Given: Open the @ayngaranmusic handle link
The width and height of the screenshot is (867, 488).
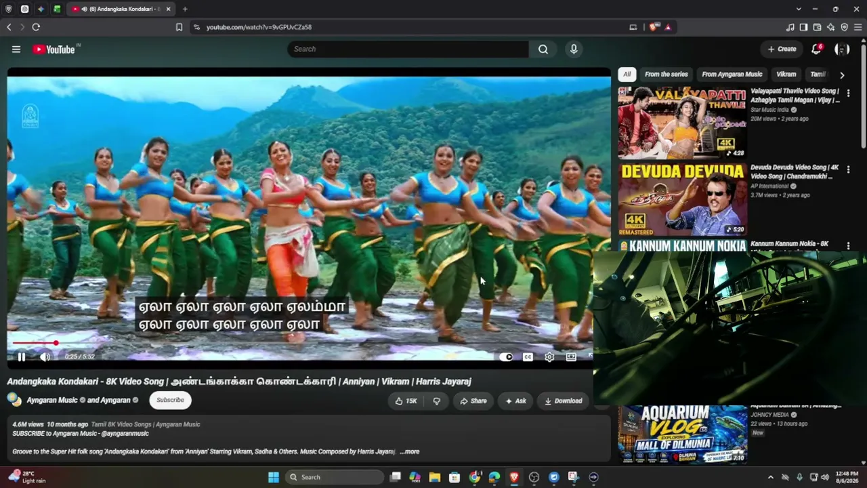Looking at the screenshot, I should [125, 434].
